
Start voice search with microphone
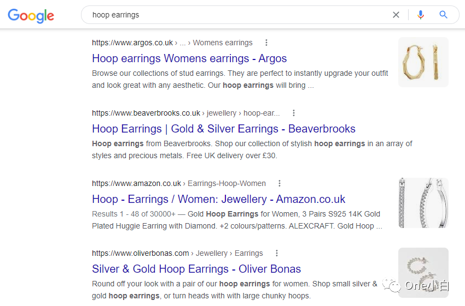click(420, 15)
